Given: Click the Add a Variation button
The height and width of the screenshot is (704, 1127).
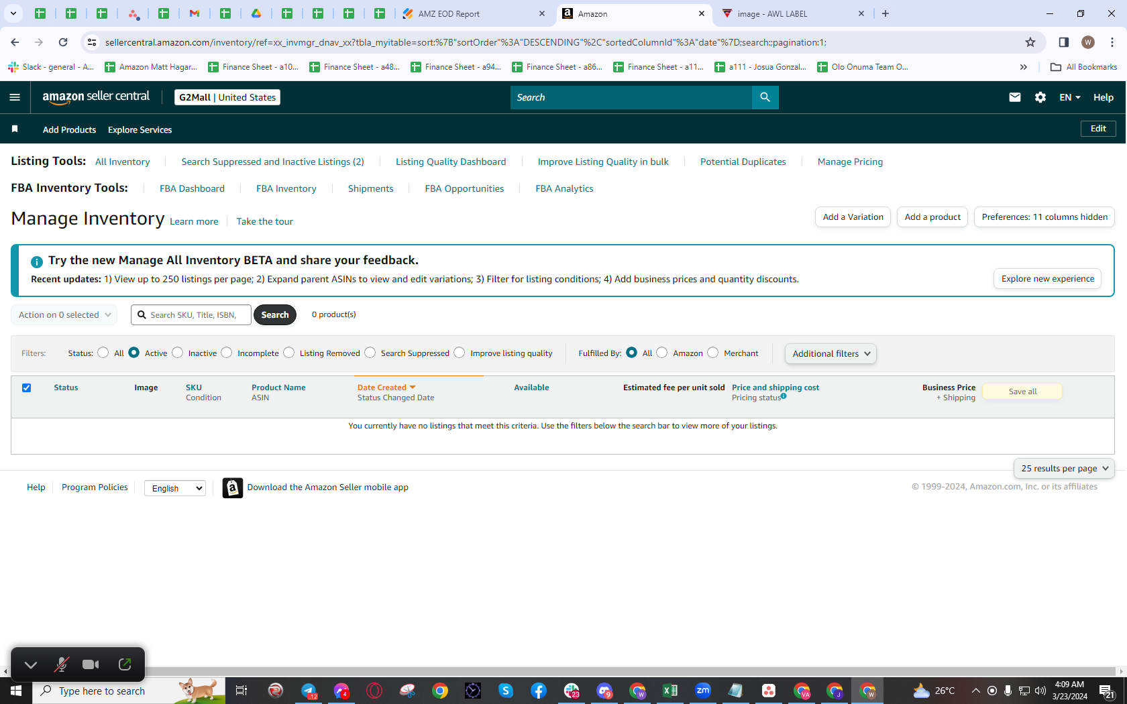Looking at the screenshot, I should point(853,217).
